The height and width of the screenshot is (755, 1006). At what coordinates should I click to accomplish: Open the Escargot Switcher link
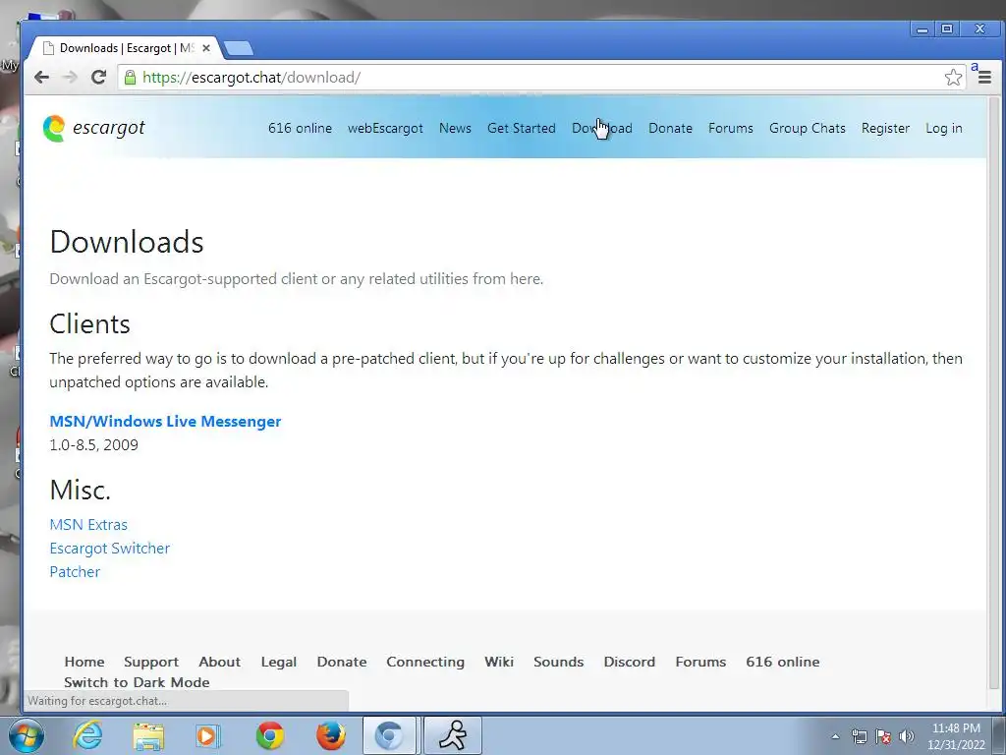point(110,549)
